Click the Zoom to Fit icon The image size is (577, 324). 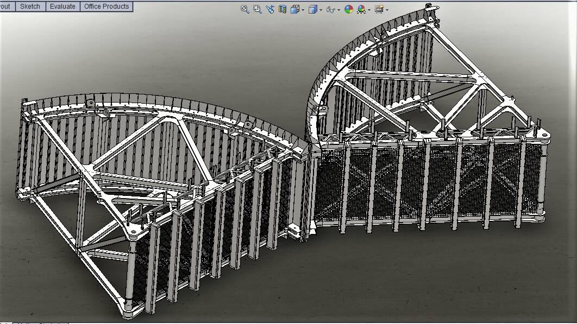click(x=245, y=9)
